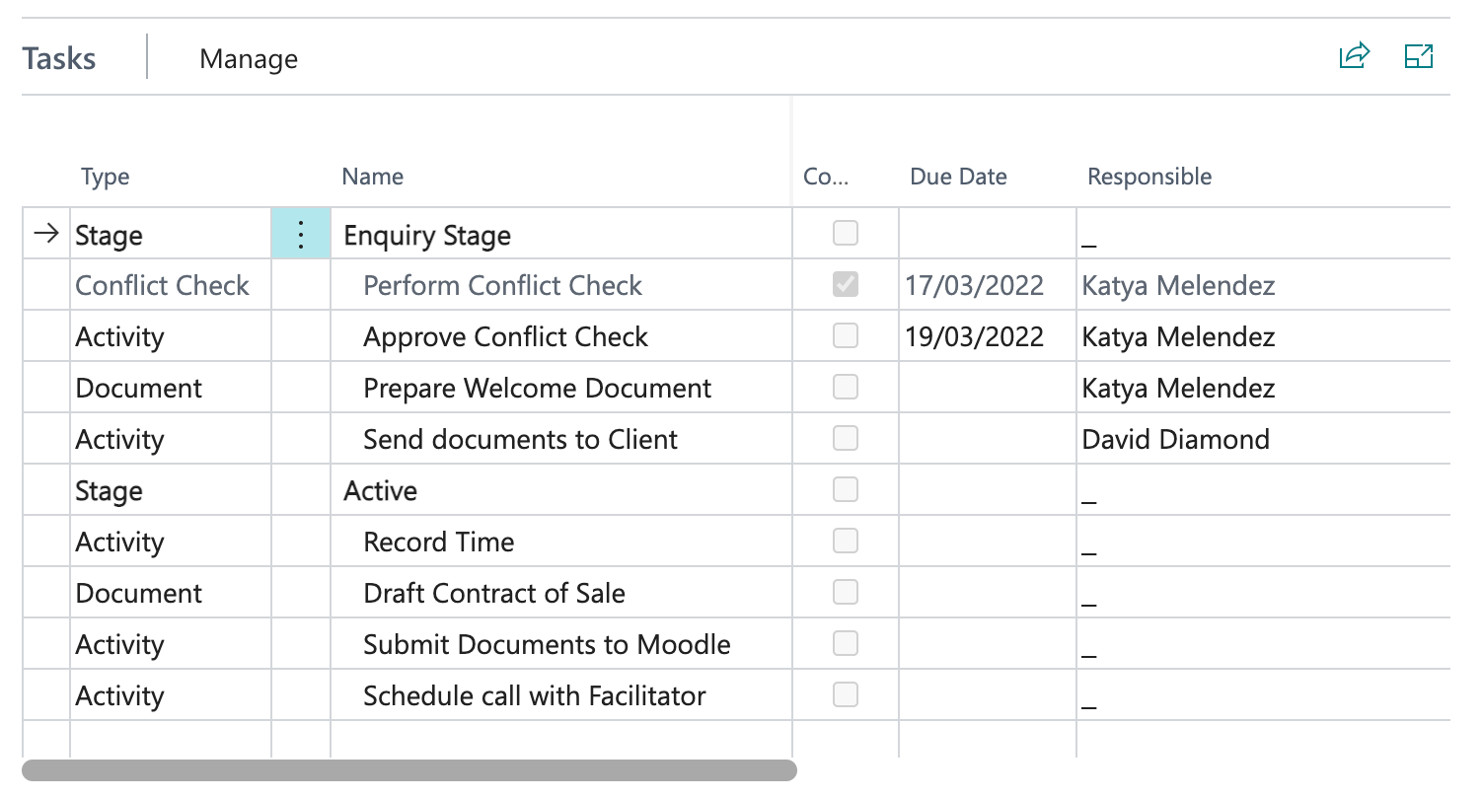The width and height of the screenshot is (1482, 797).
Task: Click Stage type cell on Active row
Action: tap(171, 491)
